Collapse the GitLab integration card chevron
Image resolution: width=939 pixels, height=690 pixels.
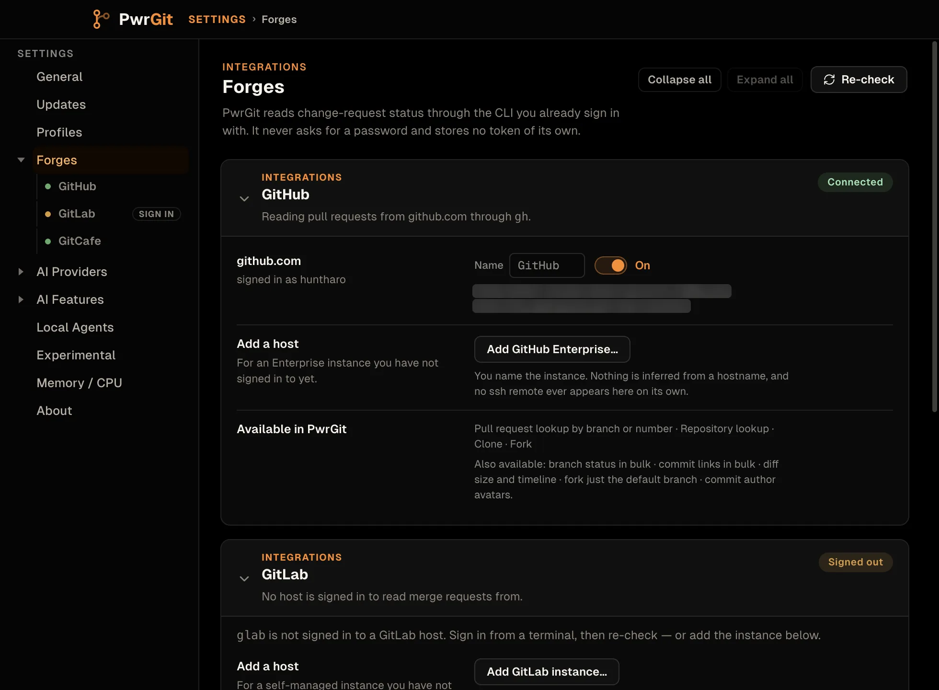click(244, 578)
